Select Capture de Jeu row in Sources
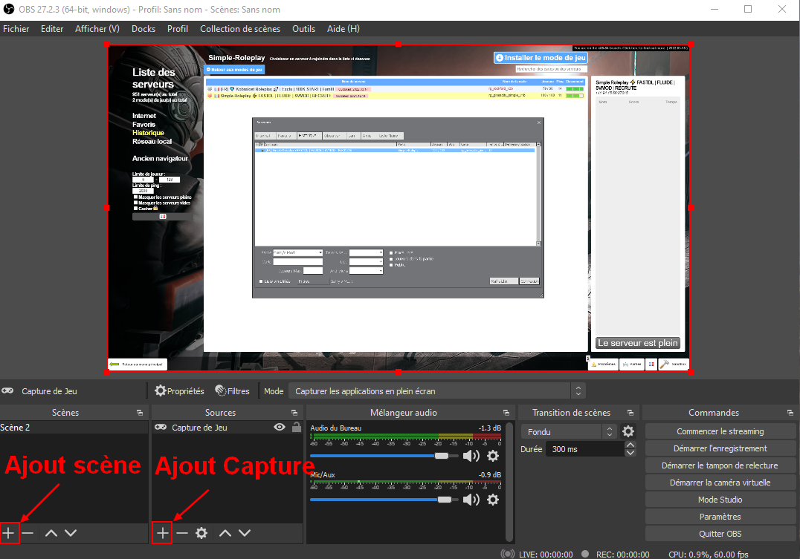This screenshot has height=559, width=800. click(227, 427)
